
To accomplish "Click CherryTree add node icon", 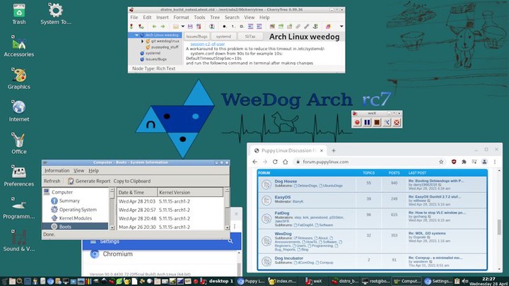I will coord(131,26).
